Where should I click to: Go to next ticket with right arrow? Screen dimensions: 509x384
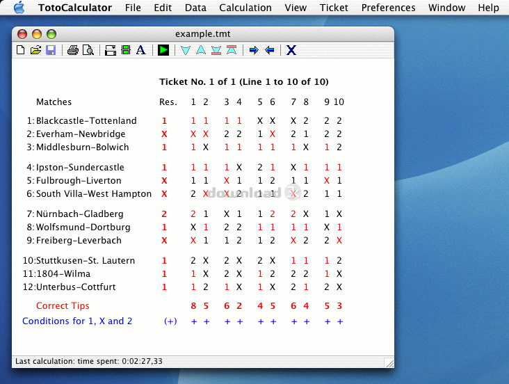point(254,50)
